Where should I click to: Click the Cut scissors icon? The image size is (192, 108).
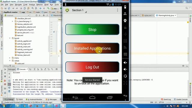tap(21, 8)
